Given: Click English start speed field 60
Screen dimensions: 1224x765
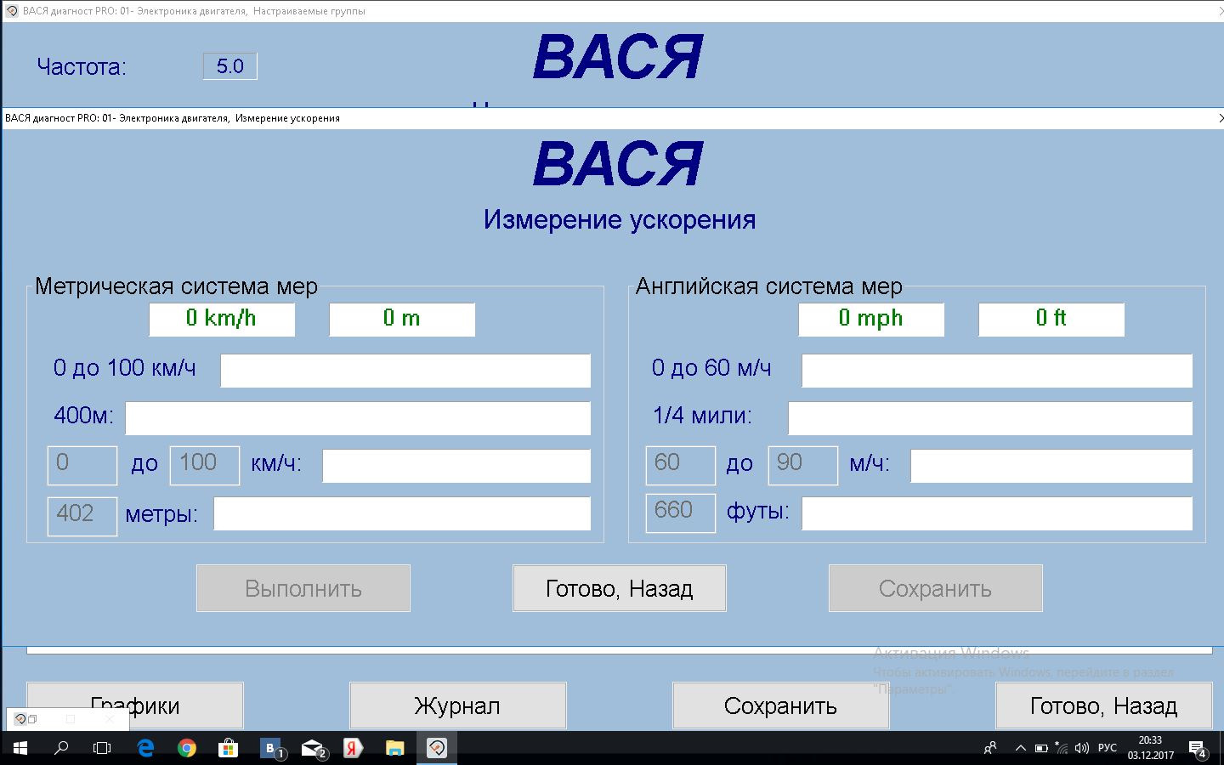Looking at the screenshot, I should coord(681,465).
